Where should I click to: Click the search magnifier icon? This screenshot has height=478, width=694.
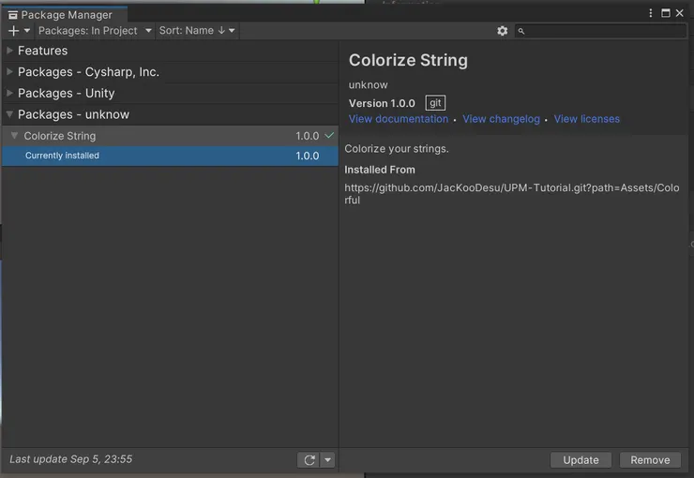coord(522,31)
